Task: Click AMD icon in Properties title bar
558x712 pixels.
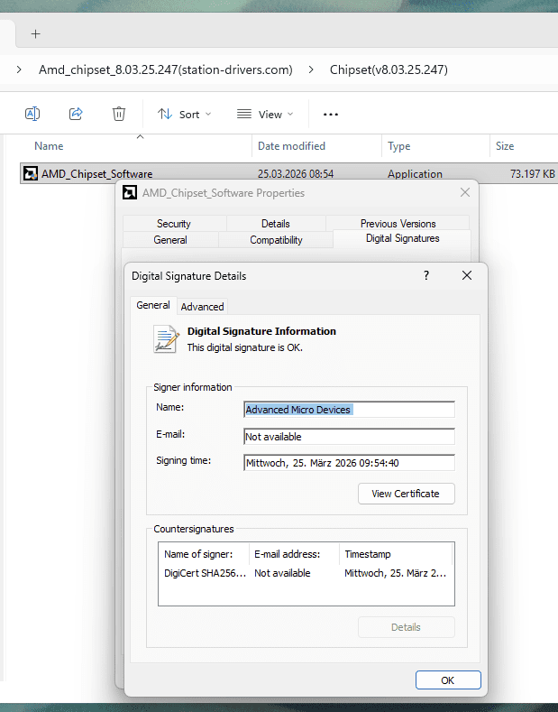Action: [130, 192]
